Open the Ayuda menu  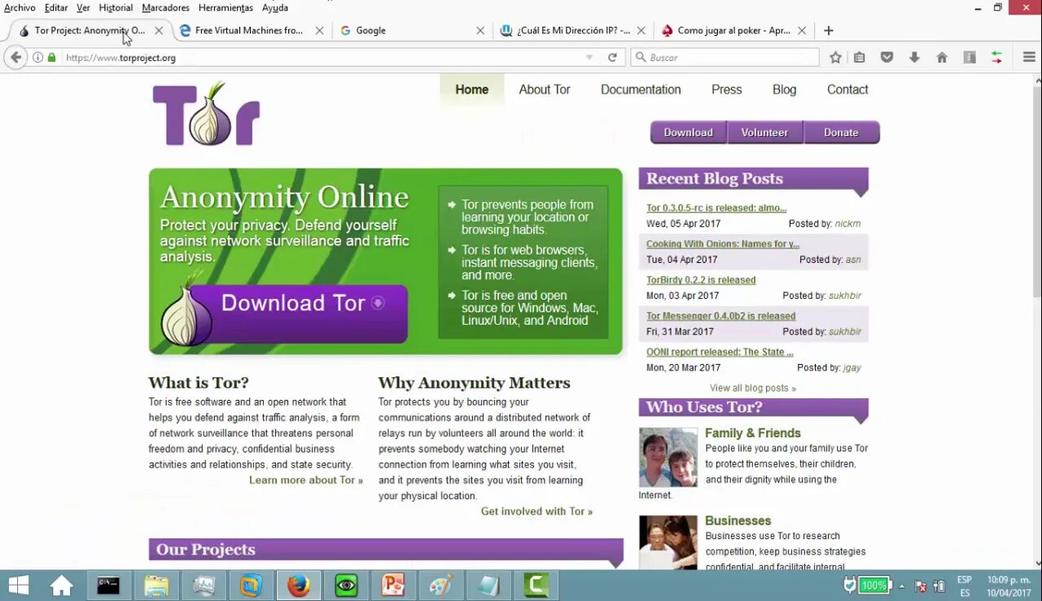pyautogui.click(x=275, y=7)
